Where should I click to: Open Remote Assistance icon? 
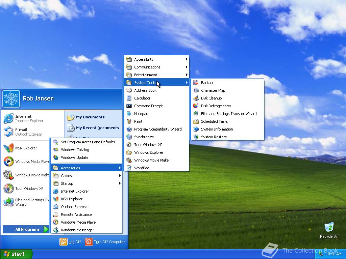(x=56, y=214)
